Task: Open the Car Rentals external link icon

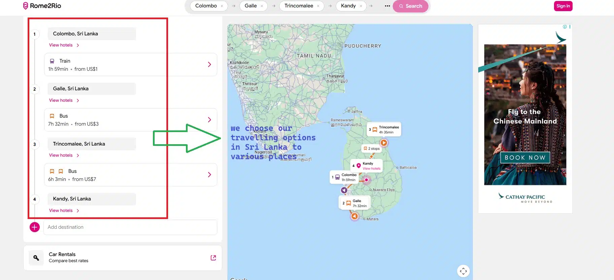Action: click(213, 258)
